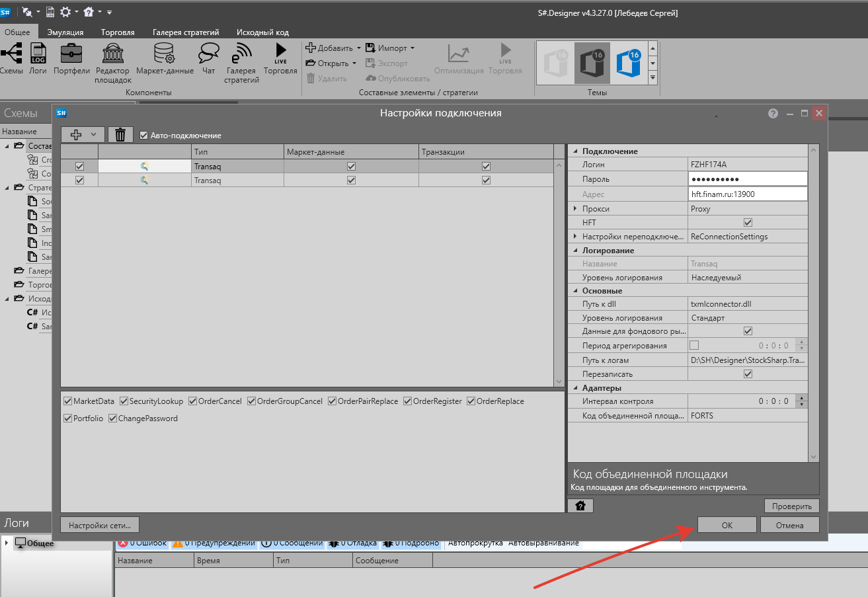This screenshot has height=597, width=868.
Task: Click the Общее monitor icon in logs tree
Action: coord(20,543)
